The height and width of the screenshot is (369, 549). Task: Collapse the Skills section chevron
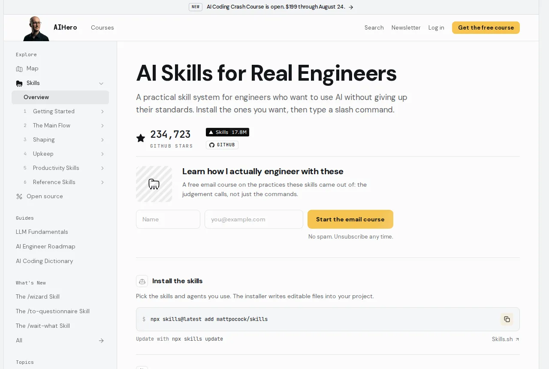click(101, 83)
